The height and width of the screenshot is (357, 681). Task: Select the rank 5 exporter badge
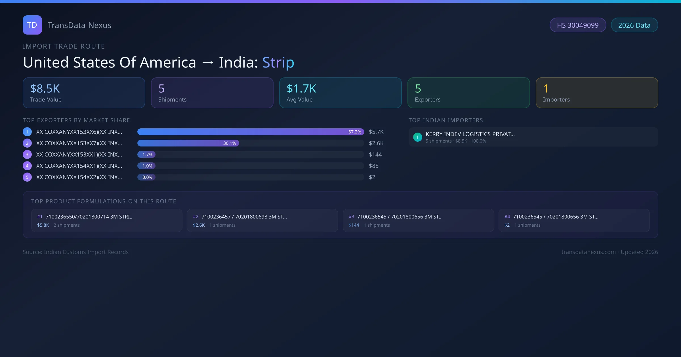point(27,177)
